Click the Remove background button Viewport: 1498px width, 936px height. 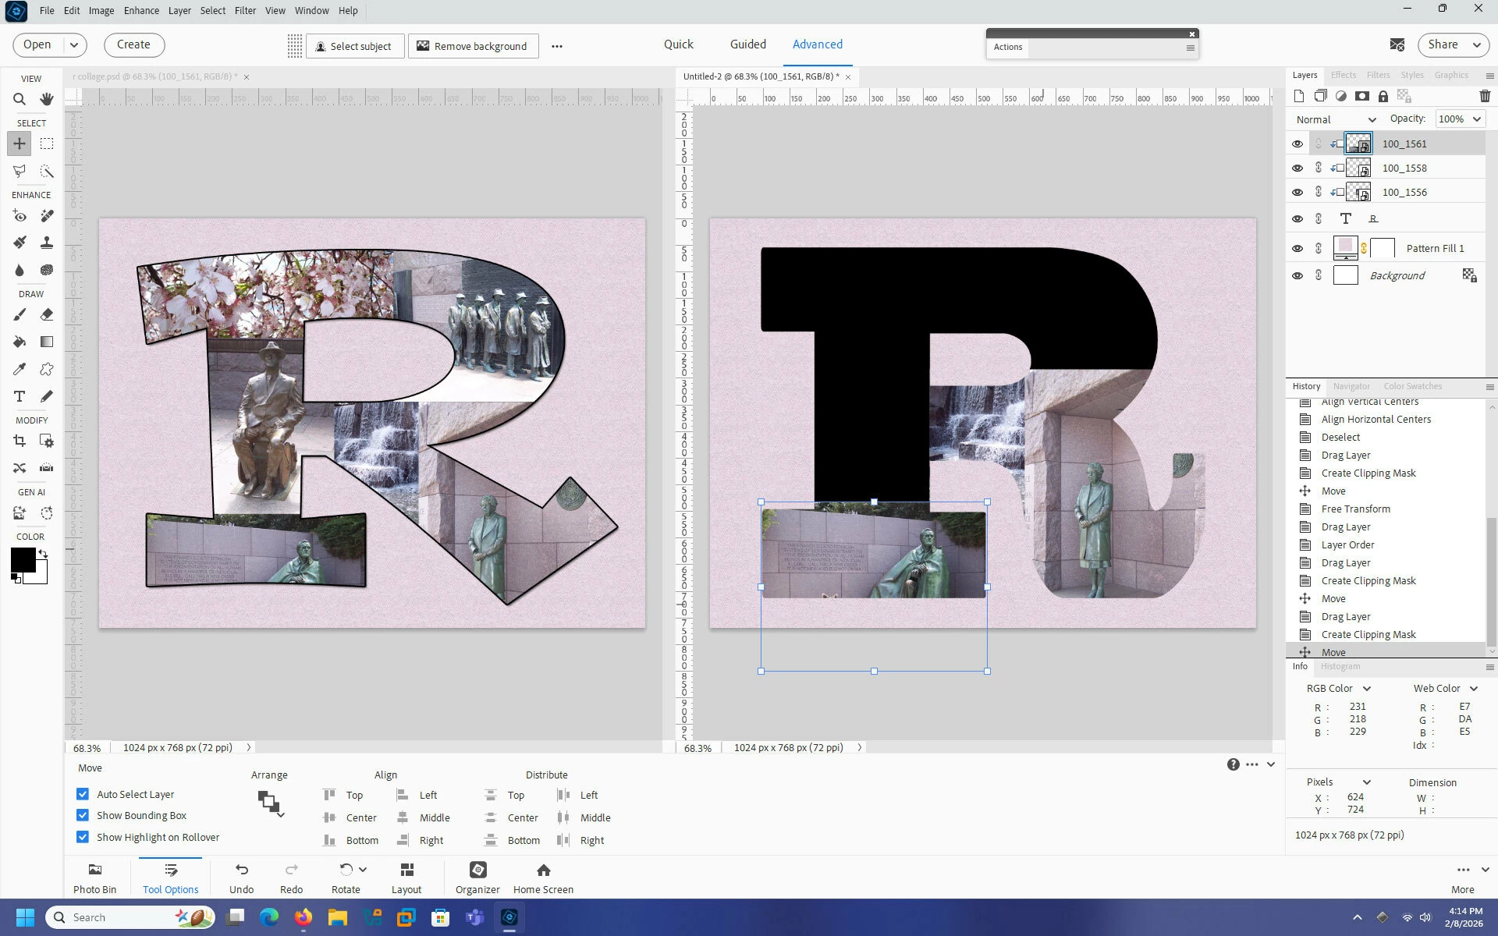(x=473, y=46)
